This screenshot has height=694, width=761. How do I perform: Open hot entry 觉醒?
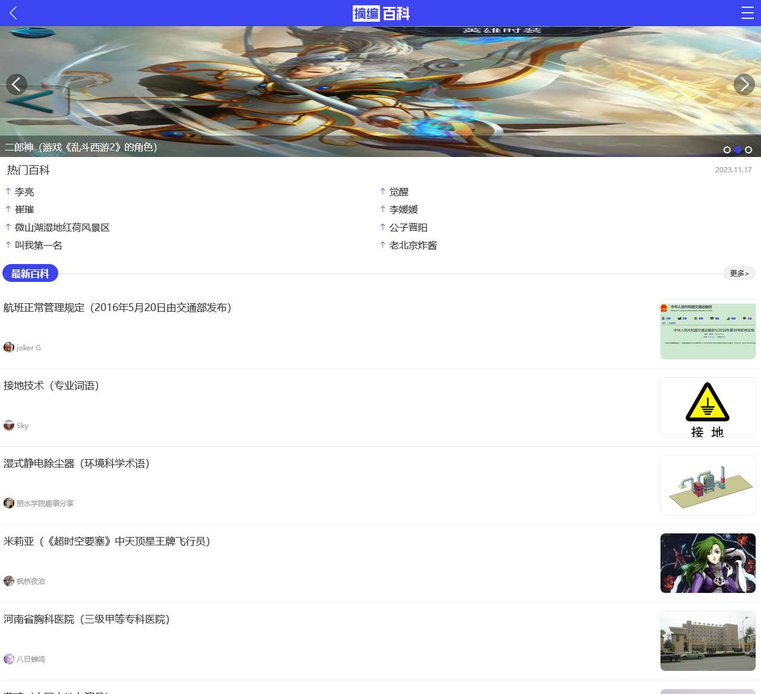(x=399, y=192)
